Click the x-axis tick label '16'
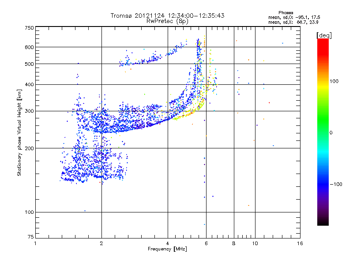Viewport: 353px width, 265px height. (x=300, y=243)
